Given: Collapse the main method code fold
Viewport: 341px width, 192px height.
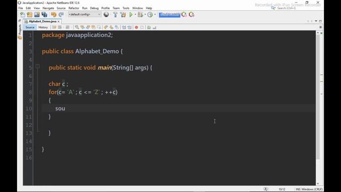Looking at the screenshot, I should [x=37, y=66].
